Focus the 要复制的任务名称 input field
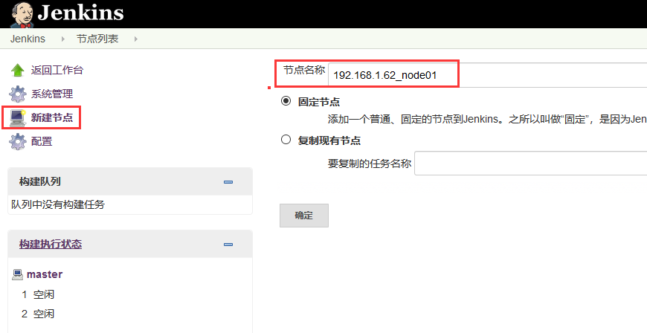Image resolution: width=647 pixels, height=333 pixels. click(x=531, y=163)
